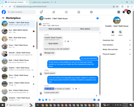This screenshot has width=134, height=107.
Task: Click the Facebook logo
Action: 4,12
